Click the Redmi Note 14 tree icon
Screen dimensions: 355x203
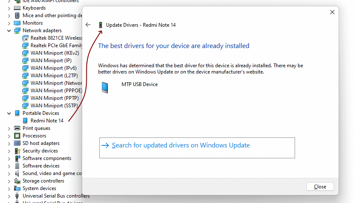click(x=25, y=121)
